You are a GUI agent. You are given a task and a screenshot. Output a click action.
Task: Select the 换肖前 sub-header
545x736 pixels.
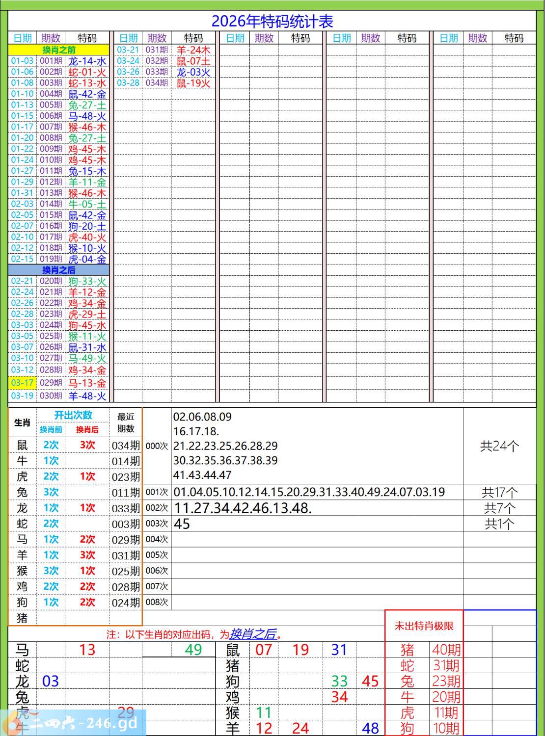click(x=51, y=429)
